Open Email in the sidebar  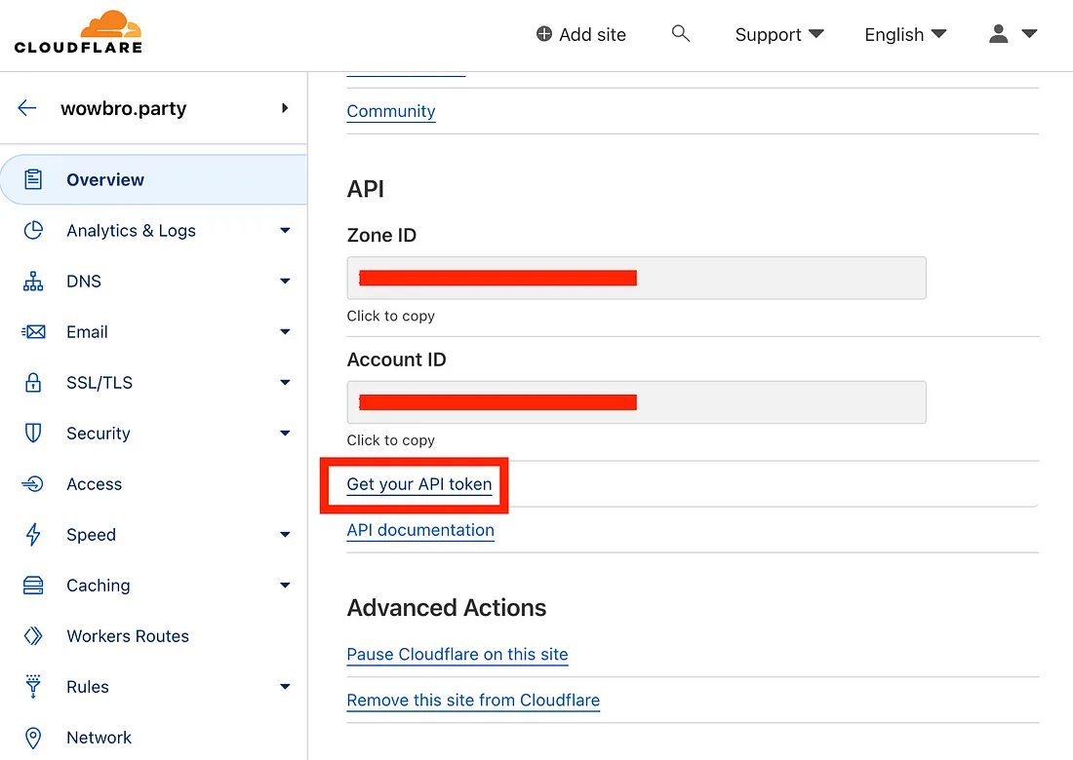click(x=154, y=331)
